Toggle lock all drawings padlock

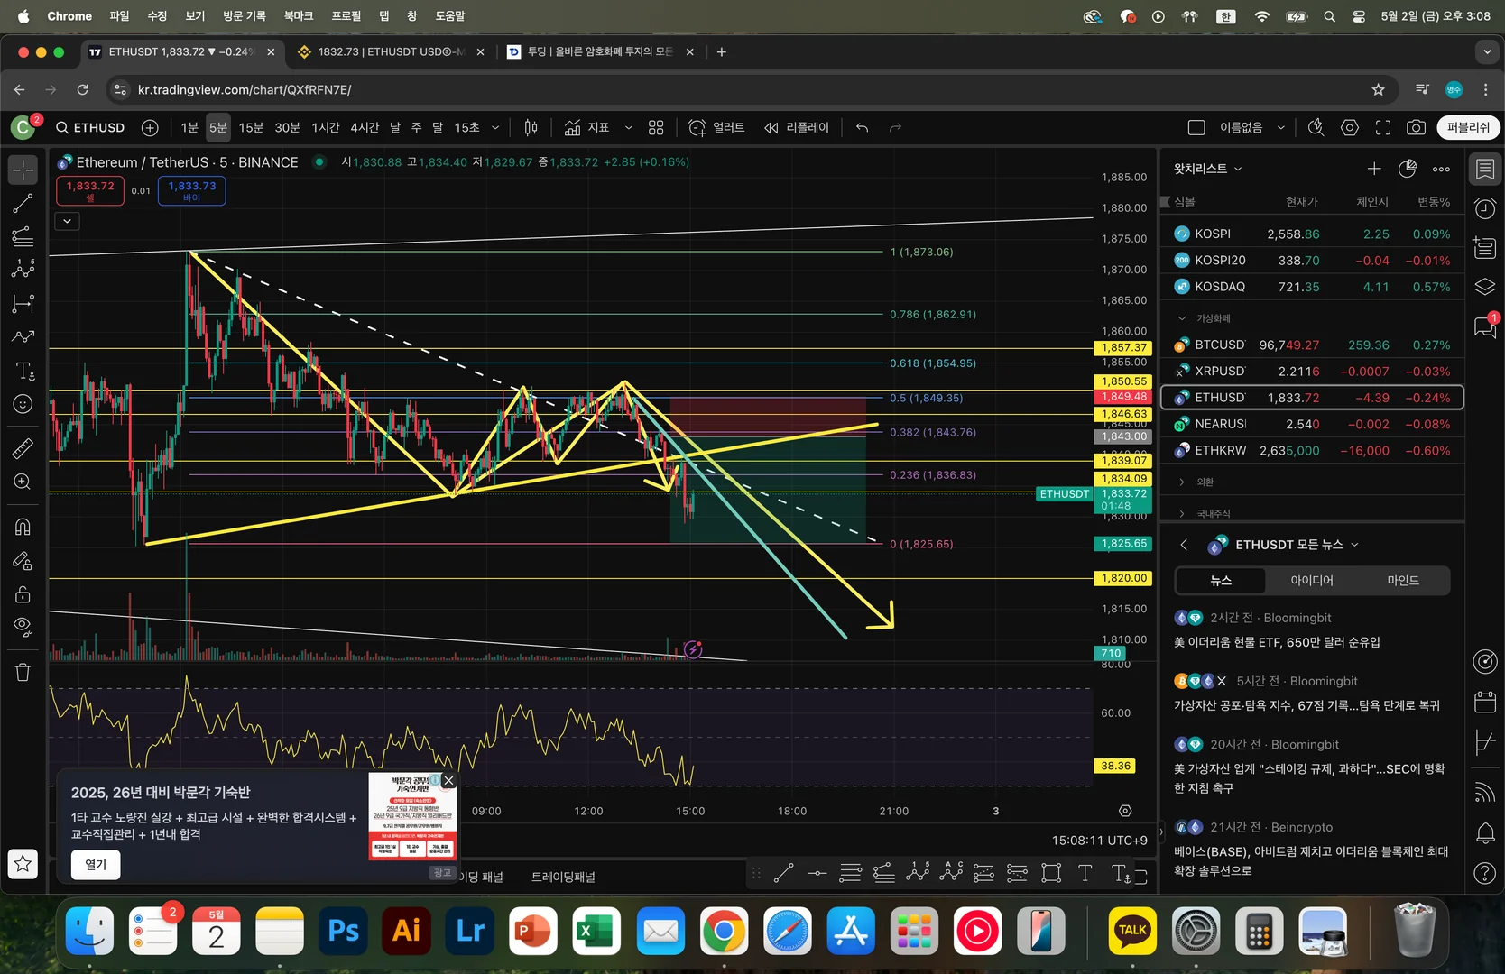tap(23, 594)
